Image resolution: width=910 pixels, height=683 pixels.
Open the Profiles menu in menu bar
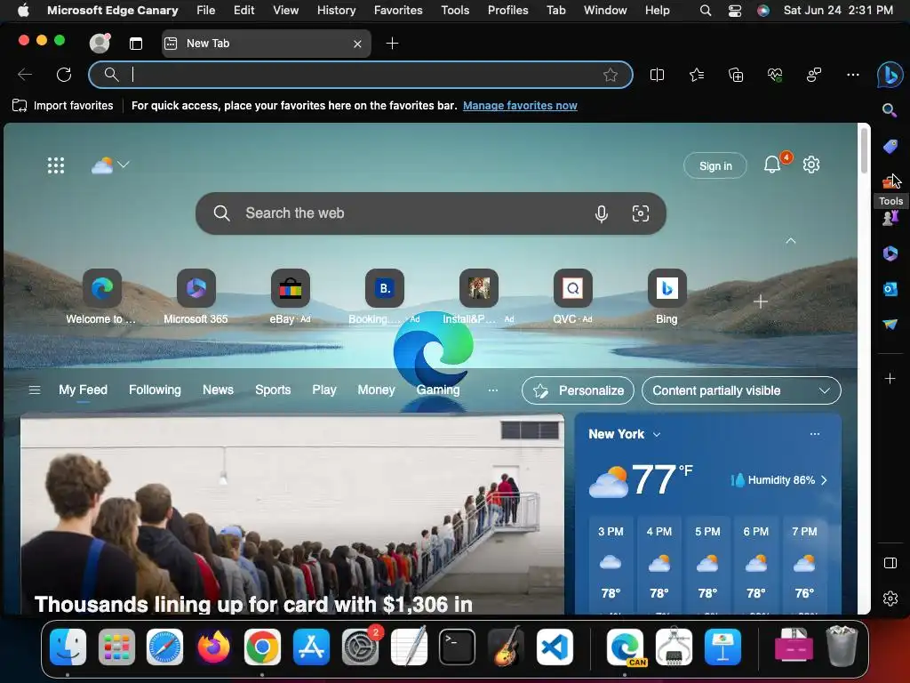[x=507, y=10]
